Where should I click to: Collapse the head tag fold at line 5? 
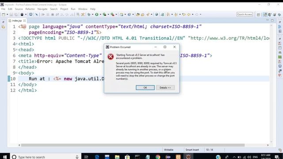[x=17, y=49]
